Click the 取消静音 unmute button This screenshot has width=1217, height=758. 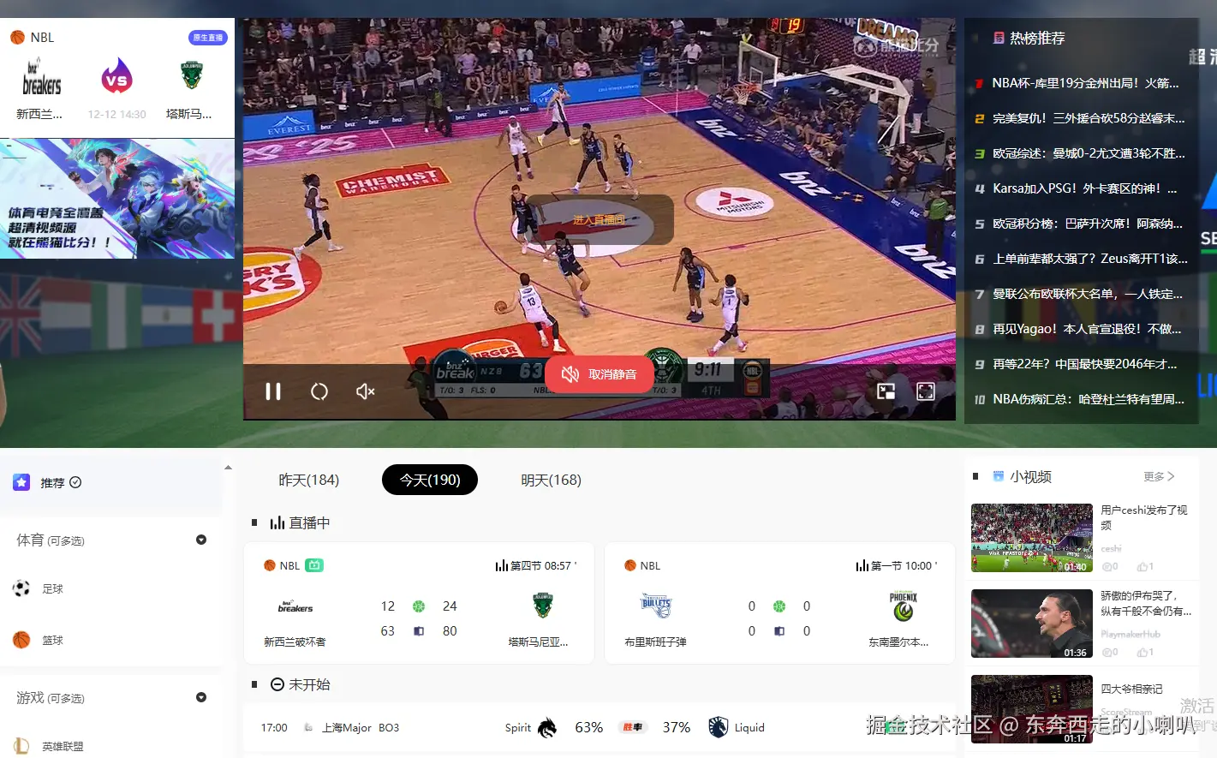tap(599, 373)
